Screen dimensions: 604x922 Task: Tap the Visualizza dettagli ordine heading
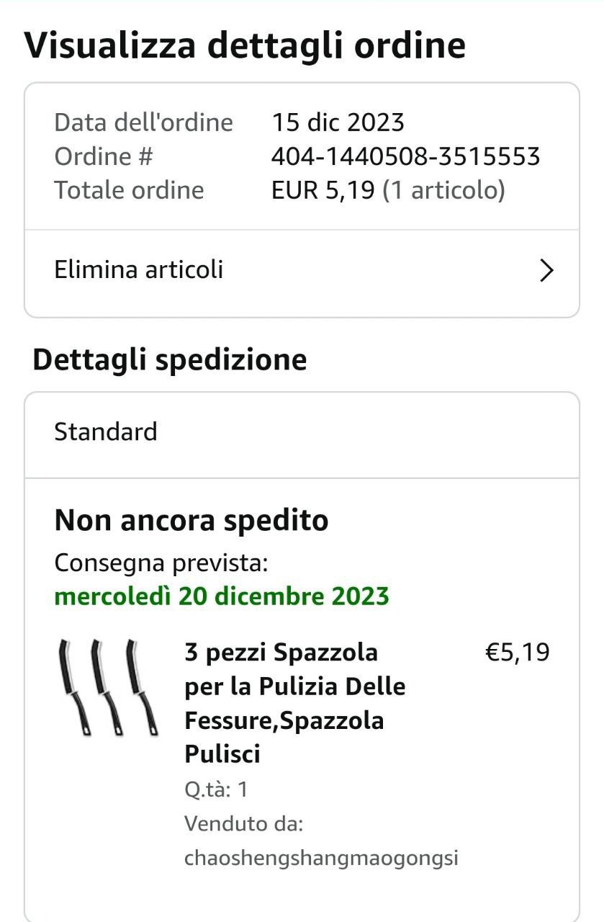(245, 45)
